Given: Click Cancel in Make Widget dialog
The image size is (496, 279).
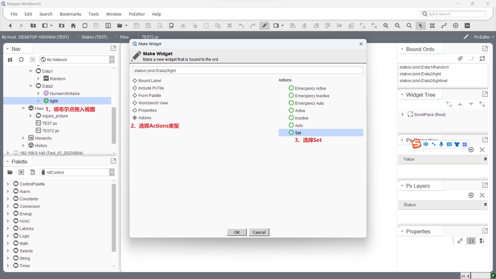Looking at the screenshot, I should (259, 232).
